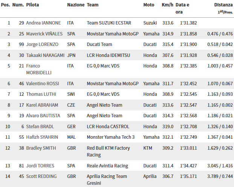
Task: Select LCR Honda CASTROL team cell
Action: point(108,127)
